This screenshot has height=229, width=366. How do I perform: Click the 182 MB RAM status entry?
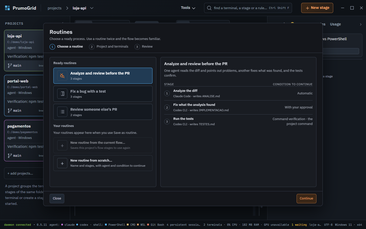pyautogui.click(x=251, y=225)
